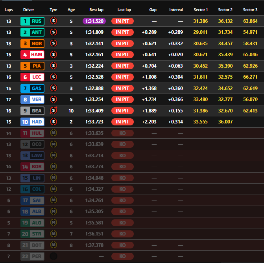This screenshot has height=263, width=264.
Task: Click the medium tyre icon for SAI
Action: click(x=54, y=200)
